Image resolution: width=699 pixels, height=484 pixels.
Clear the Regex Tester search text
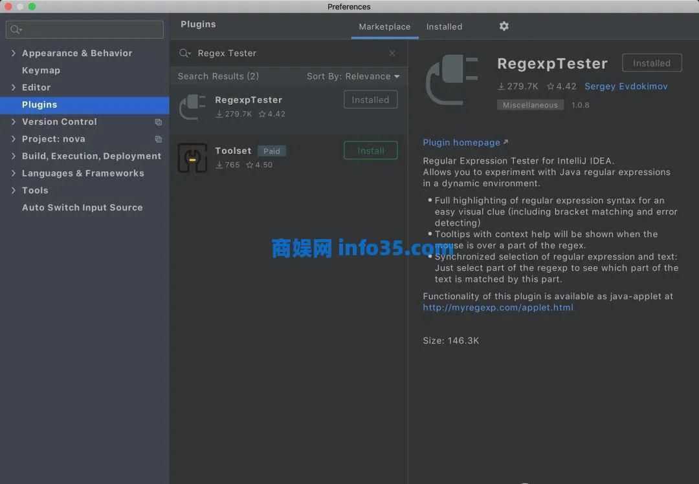tap(392, 54)
